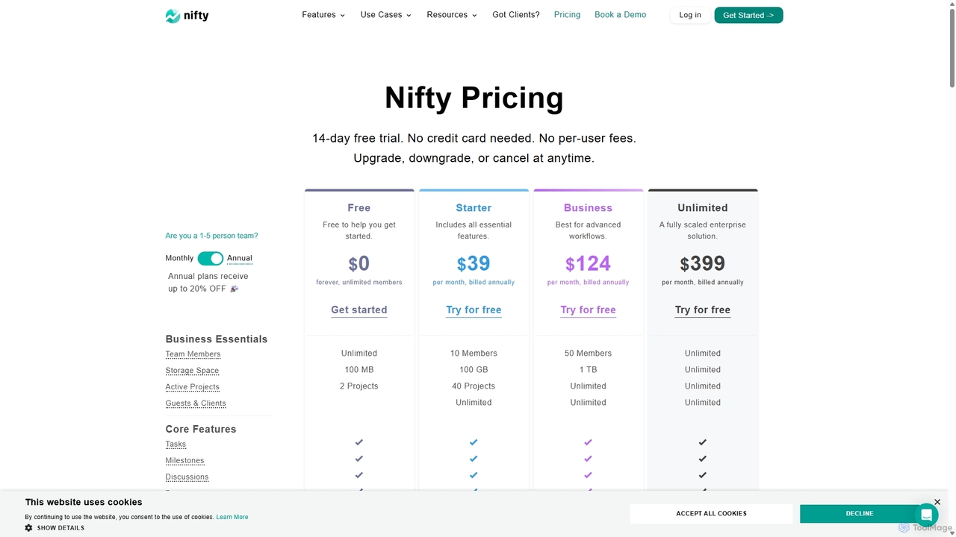Click the Discussions checkmark in the Free column
The image size is (956, 537).
[x=359, y=475]
